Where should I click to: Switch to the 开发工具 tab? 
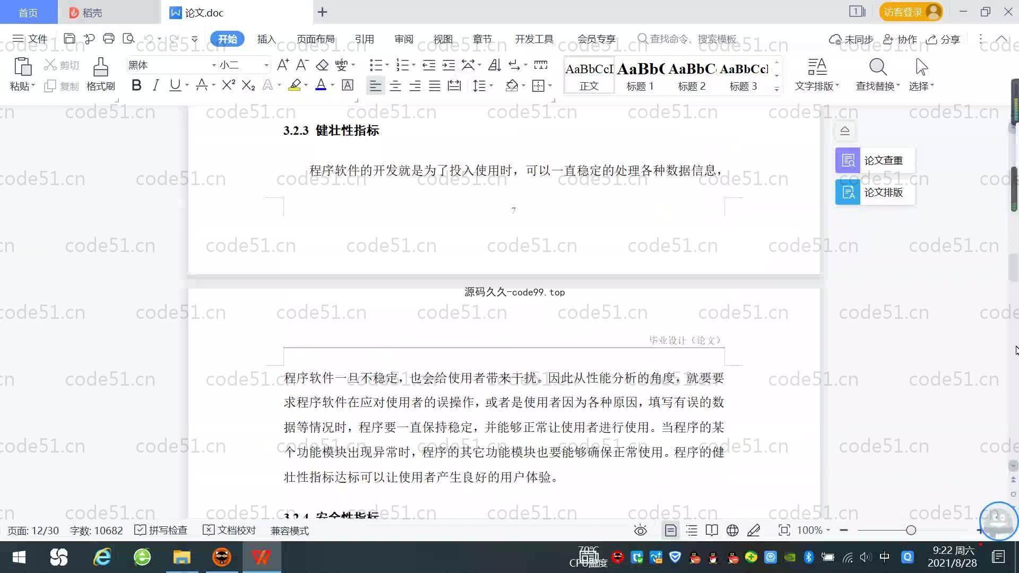(534, 39)
